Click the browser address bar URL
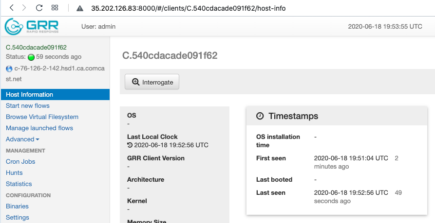Image resolution: width=435 pixels, height=223 pixels. (188, 8)
